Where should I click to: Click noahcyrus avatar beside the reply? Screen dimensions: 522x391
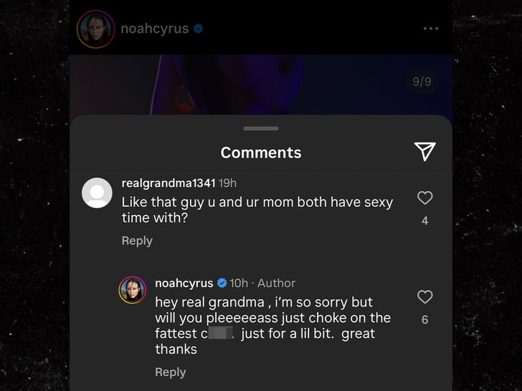coord(132,289)
